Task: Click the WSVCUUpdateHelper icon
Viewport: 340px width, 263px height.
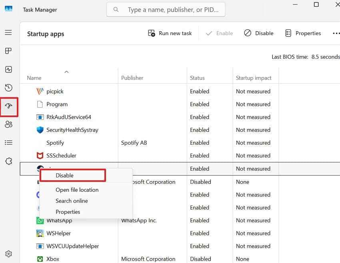Action: pos(40,246)
